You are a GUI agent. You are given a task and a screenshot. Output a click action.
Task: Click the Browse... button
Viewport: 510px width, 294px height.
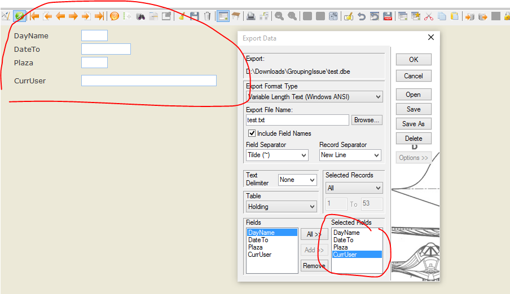(x=367, y=120)
